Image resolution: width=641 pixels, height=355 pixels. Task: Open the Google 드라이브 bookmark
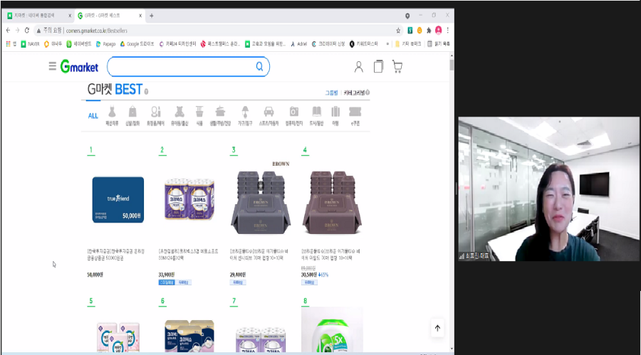[137, 43]
